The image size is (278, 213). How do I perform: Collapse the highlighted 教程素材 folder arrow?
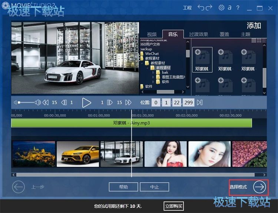coord(148,68)
